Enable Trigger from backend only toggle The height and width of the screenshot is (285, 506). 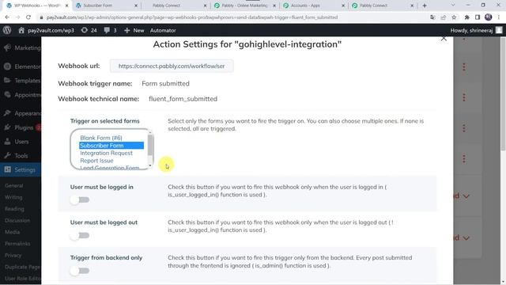click(x=79, y=271)
